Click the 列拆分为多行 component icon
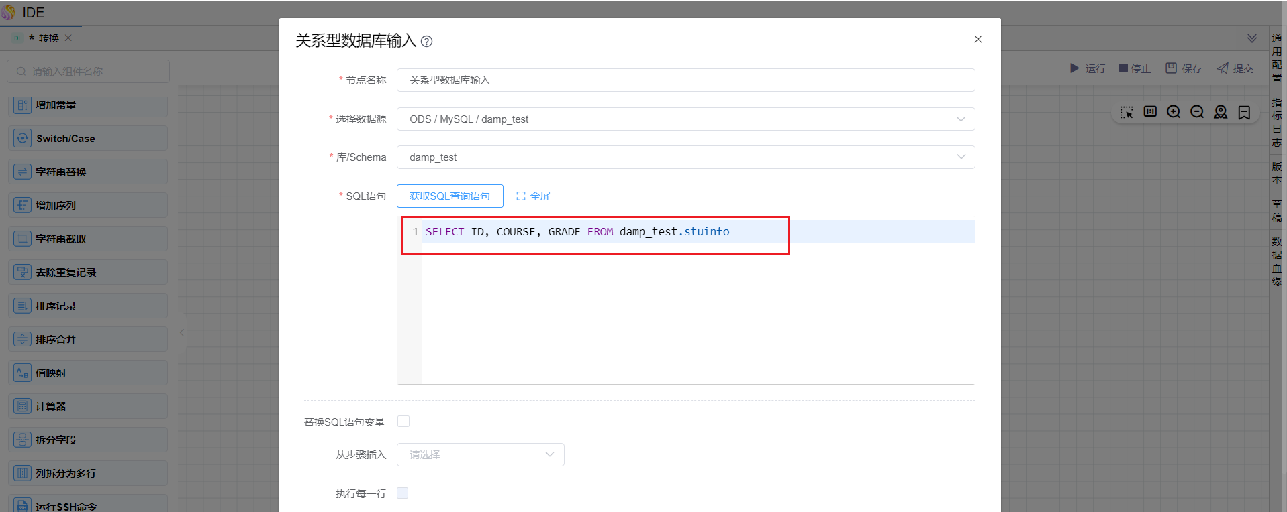1287x512 pixels. [23, 474]
